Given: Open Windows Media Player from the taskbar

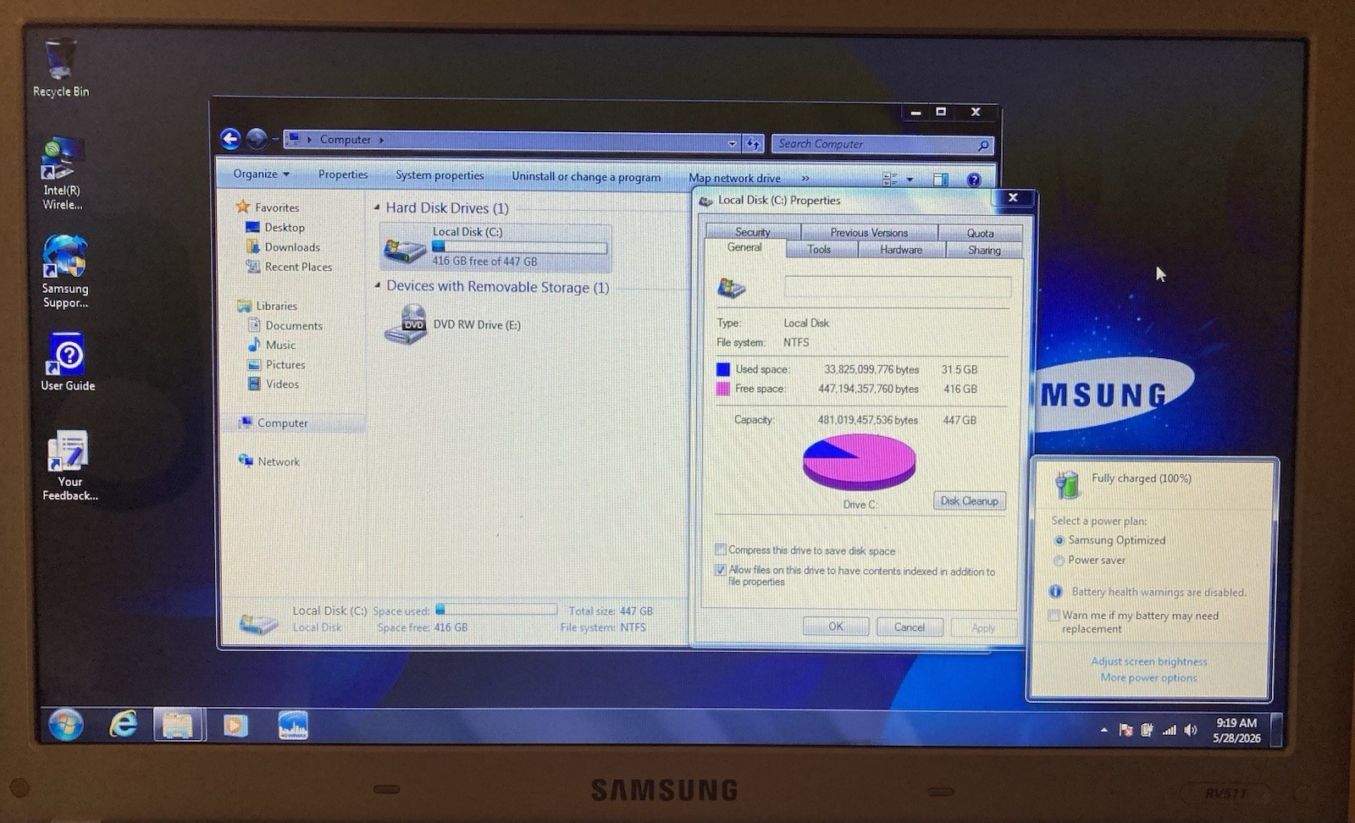Looking at the screenshot, I should (x=235, y=725).
